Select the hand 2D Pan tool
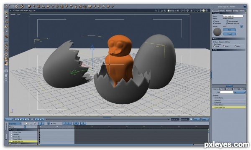This screenshot has height=150, width=251. (x=6, y=75)
